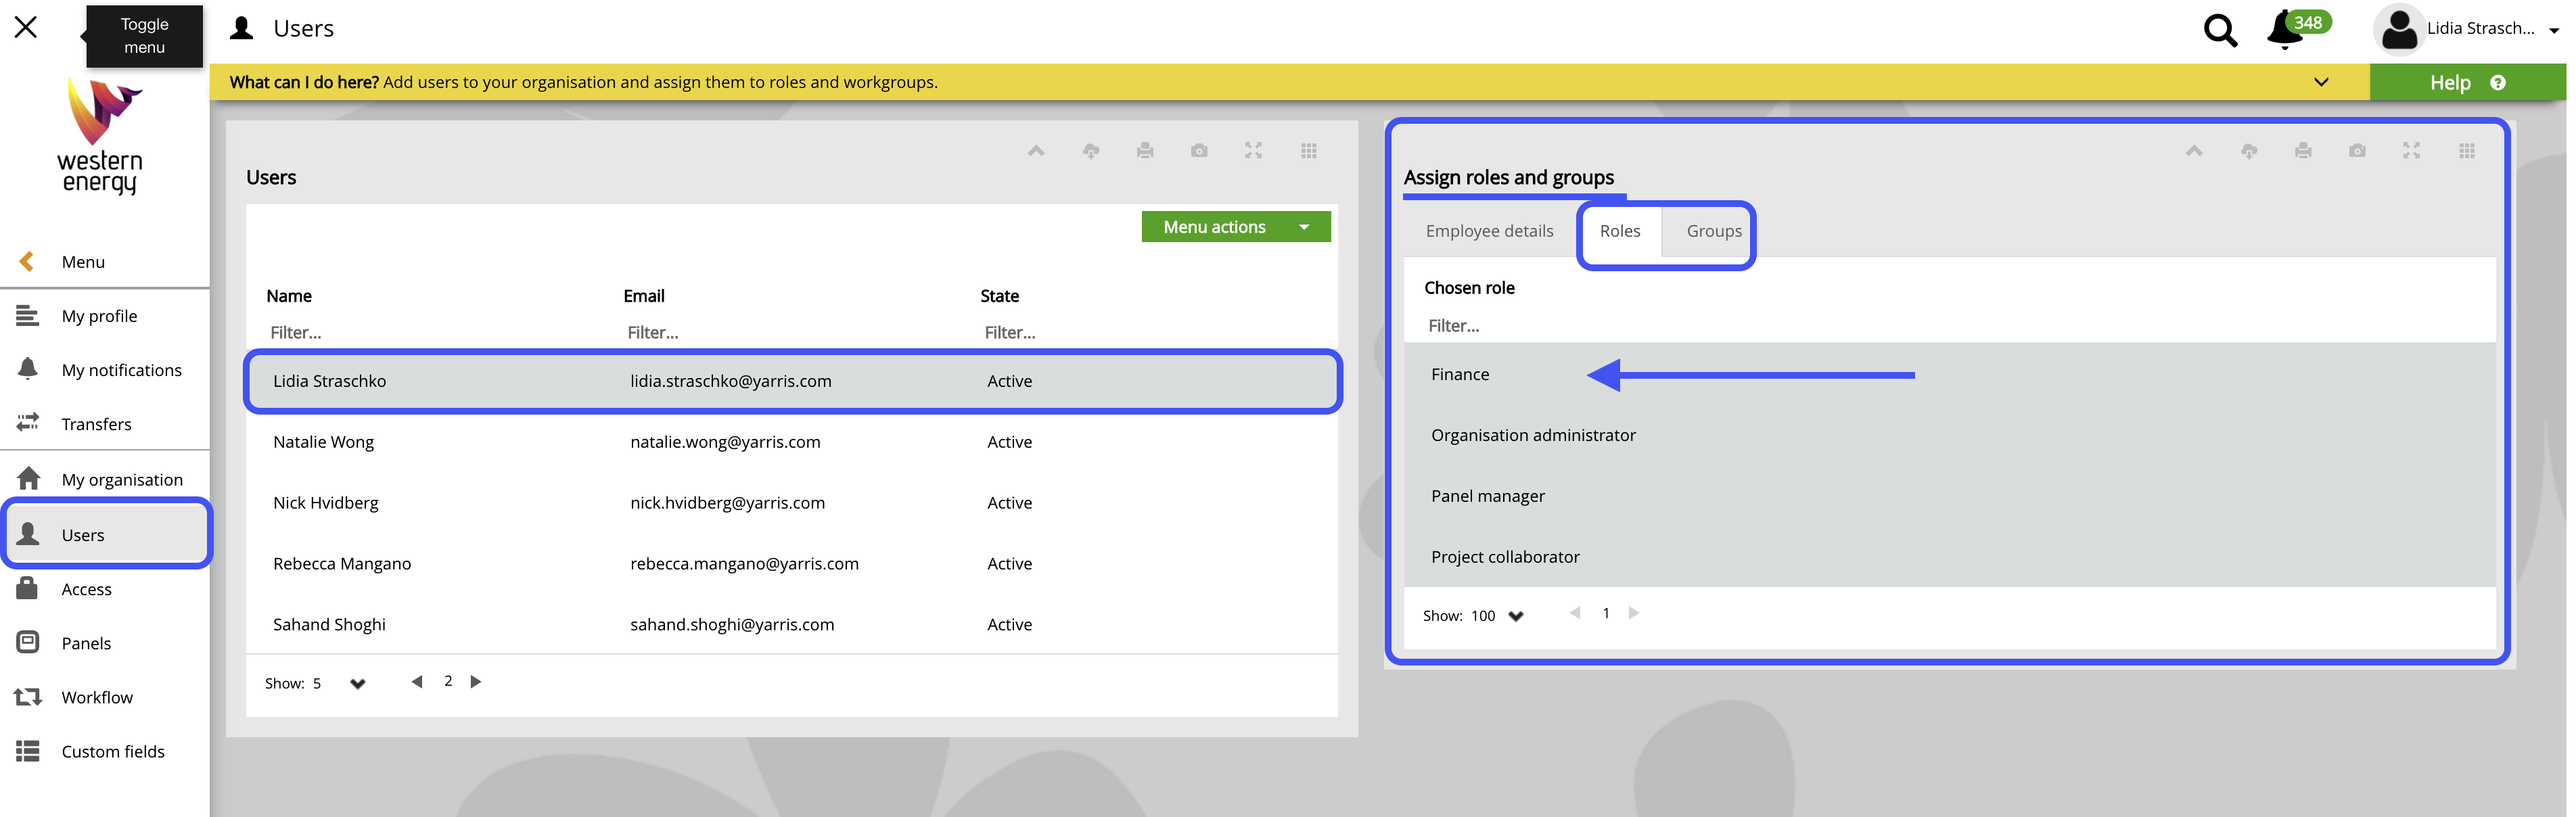Click the help question mark icon
This screenshot has width=2576, height=817.
tap(2497, 83)
